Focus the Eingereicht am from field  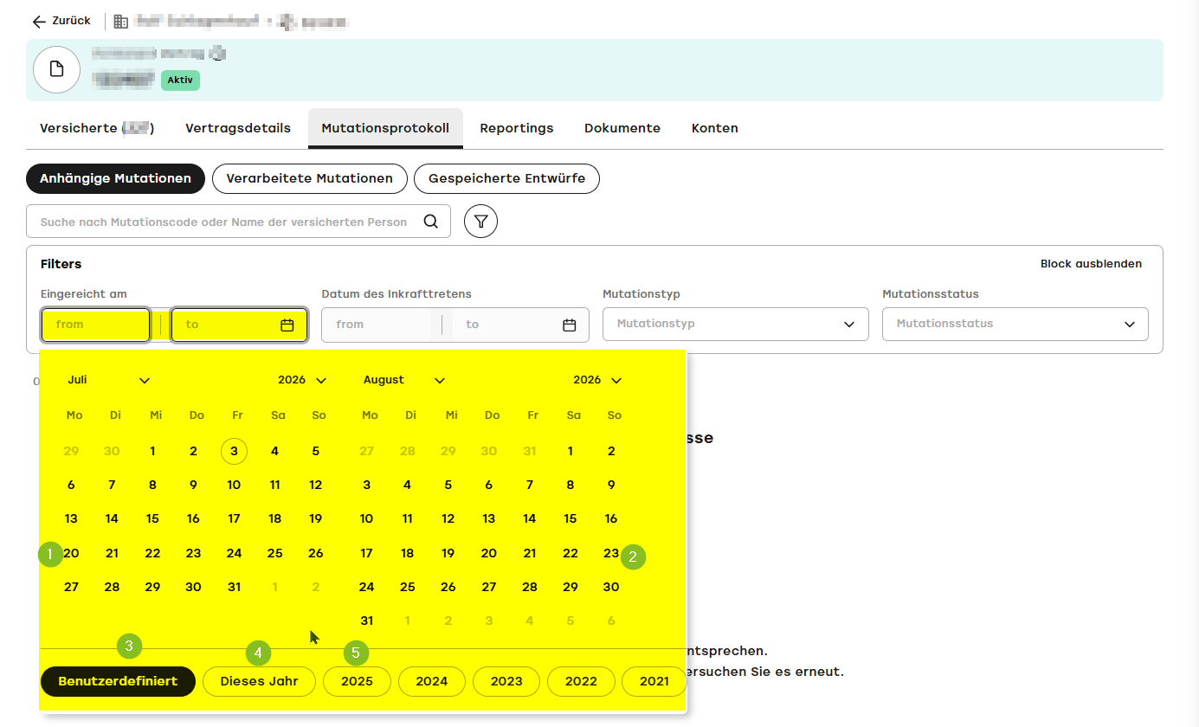coord(95,325)
